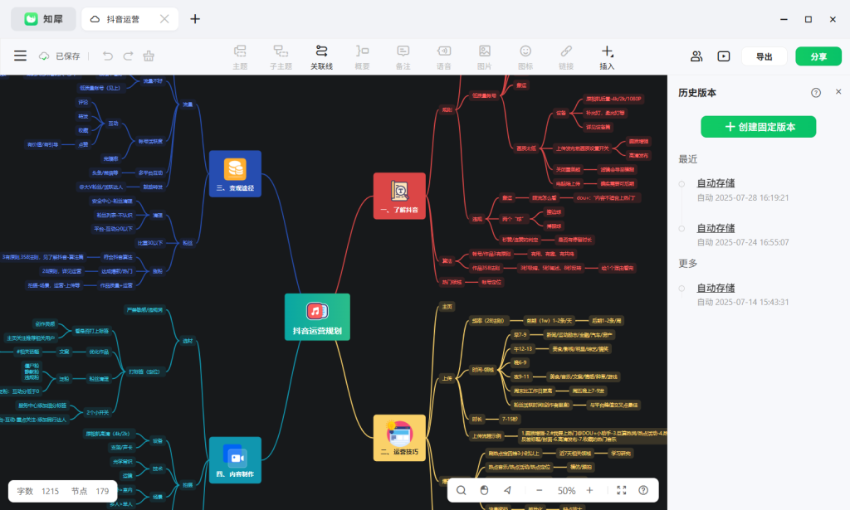
Task: Redo the last undone action
Action: (128, 56)
